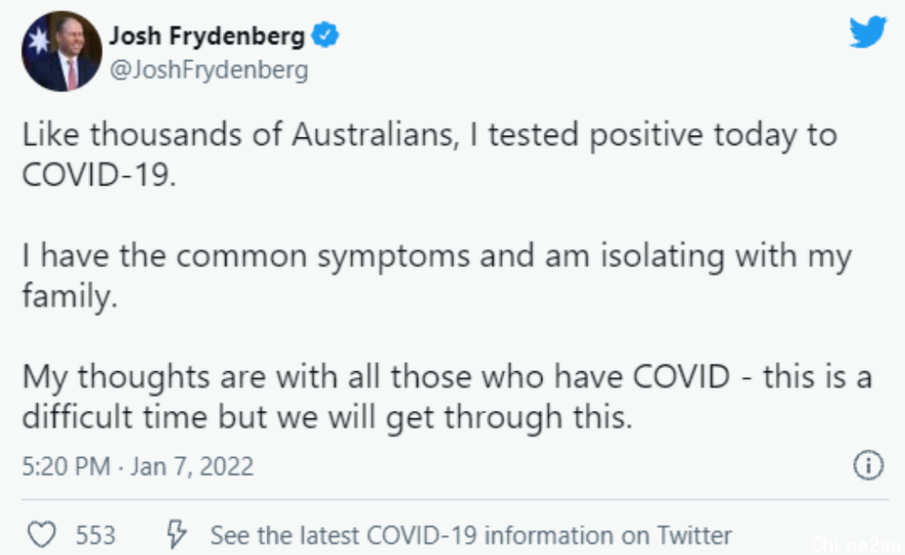Click the divider line above the likes
This screenshot has width=905, height=555.
tap(455, 499)
